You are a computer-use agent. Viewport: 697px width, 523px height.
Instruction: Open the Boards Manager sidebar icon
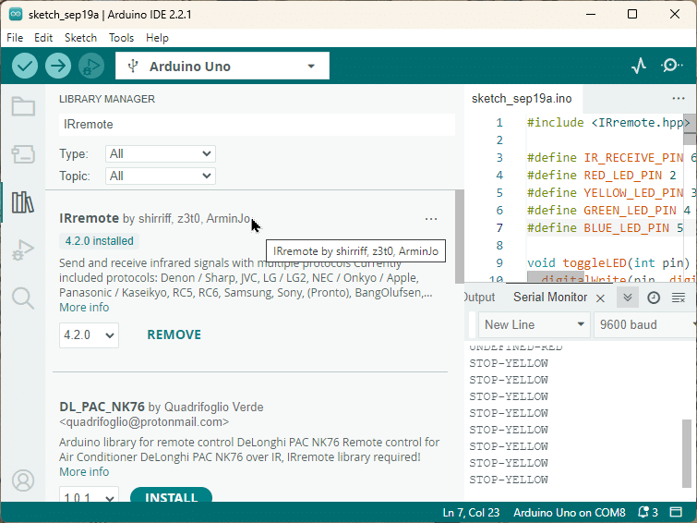(23, 154)
